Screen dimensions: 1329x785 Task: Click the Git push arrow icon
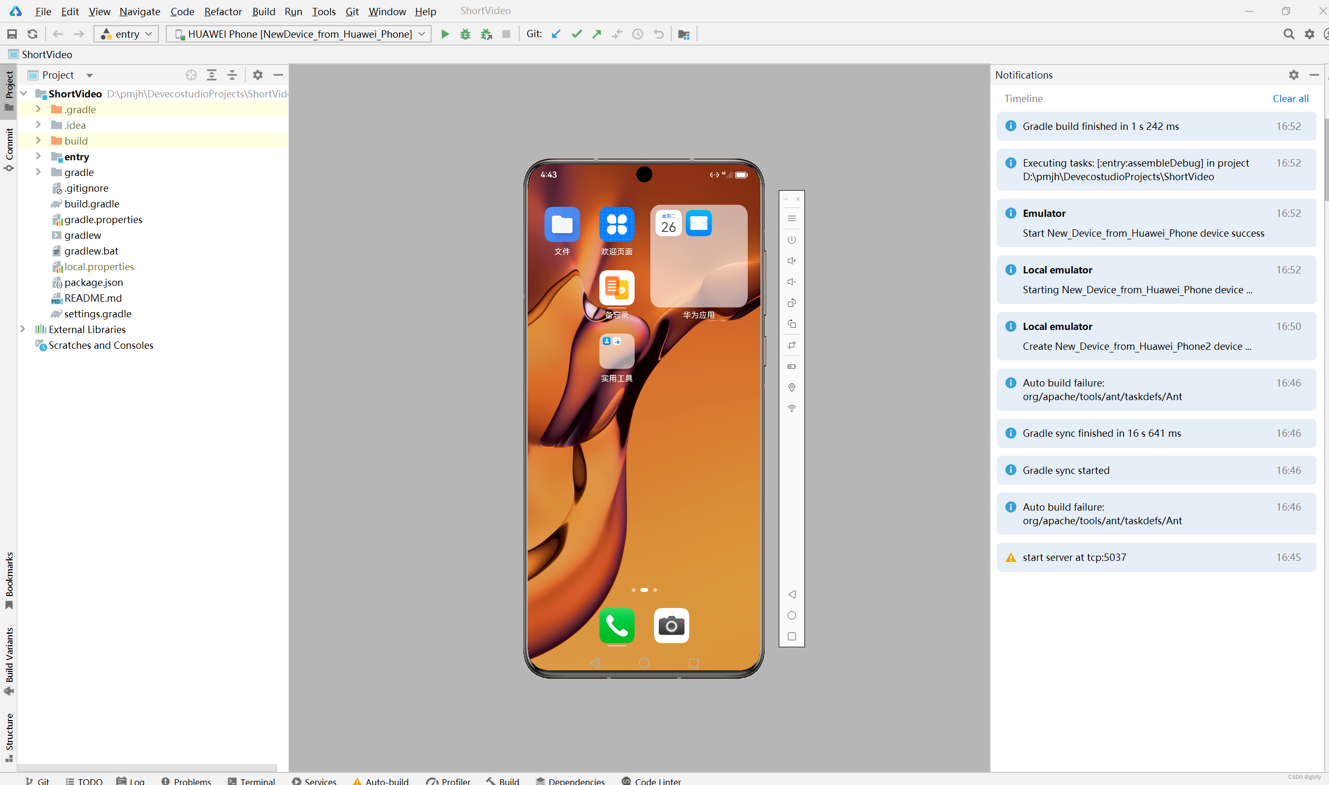597,35
